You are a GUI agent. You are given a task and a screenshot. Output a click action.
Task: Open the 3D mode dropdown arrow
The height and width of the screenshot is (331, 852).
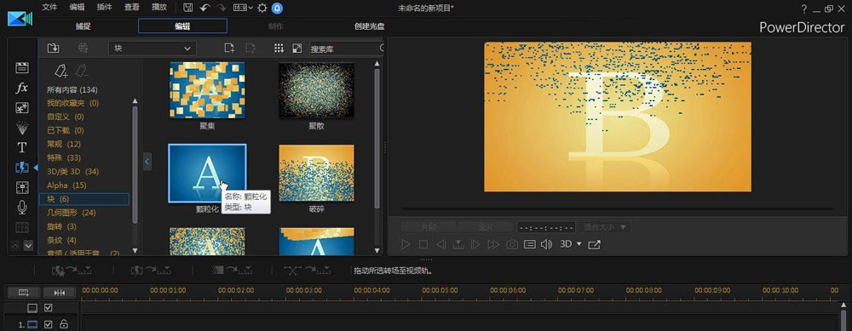(x=579, y=244)
